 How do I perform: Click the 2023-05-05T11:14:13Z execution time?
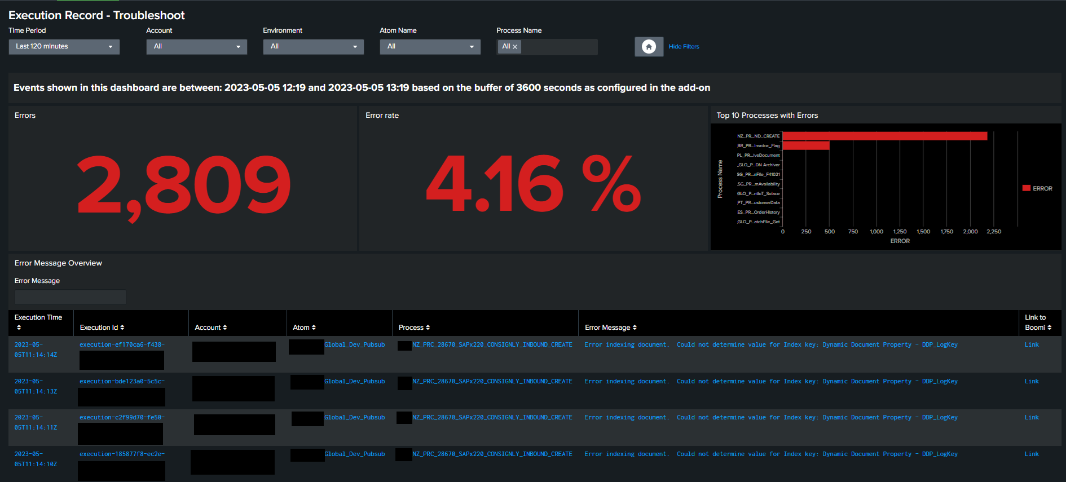point(36,386)
